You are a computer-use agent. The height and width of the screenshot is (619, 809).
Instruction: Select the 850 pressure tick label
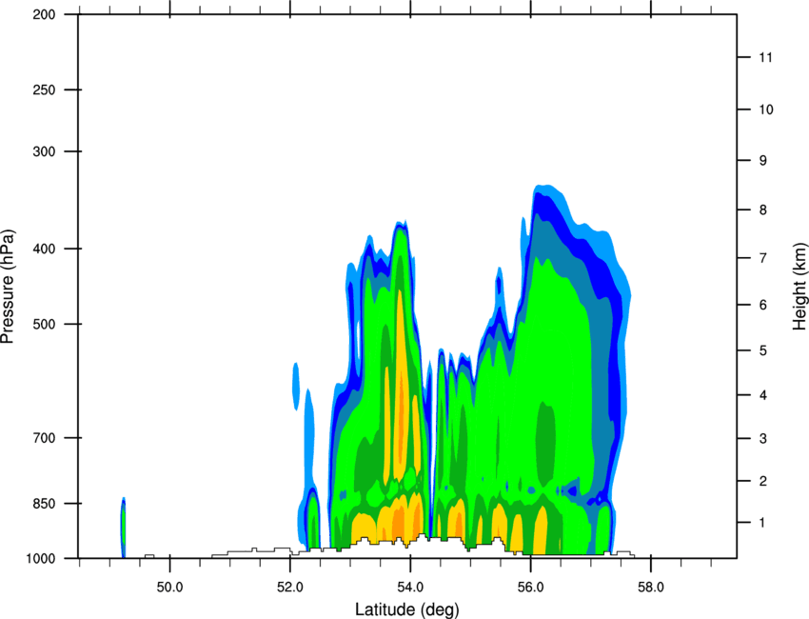click(x=44, y=504)
